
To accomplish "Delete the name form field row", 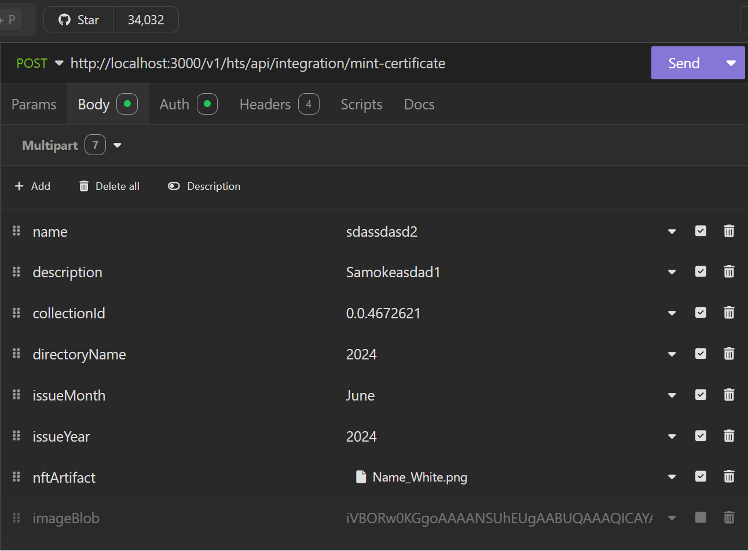I will (x=729, y=231).
